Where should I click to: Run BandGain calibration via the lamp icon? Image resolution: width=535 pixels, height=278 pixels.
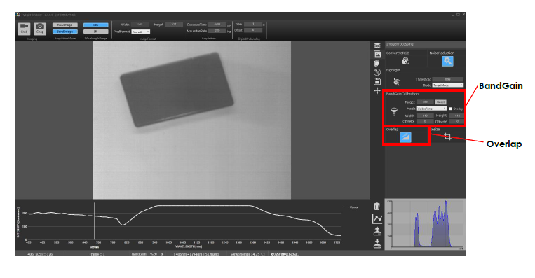394,111
